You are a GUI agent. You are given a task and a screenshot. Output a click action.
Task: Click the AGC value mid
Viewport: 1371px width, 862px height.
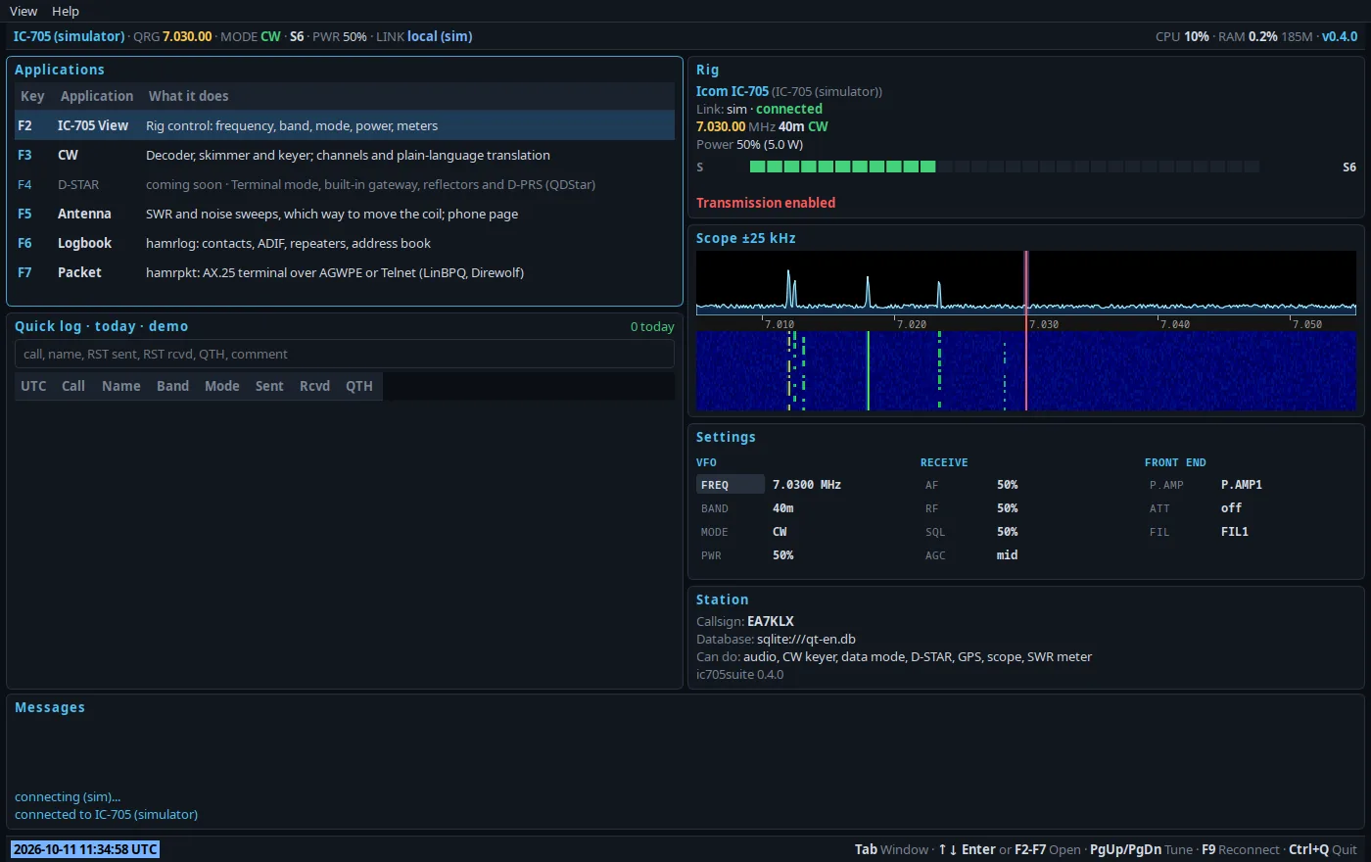1008,555
